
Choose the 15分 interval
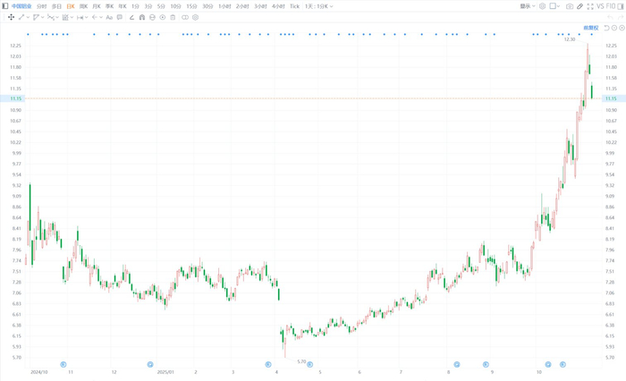[191, 6]
